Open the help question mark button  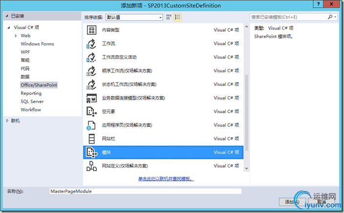318,4
